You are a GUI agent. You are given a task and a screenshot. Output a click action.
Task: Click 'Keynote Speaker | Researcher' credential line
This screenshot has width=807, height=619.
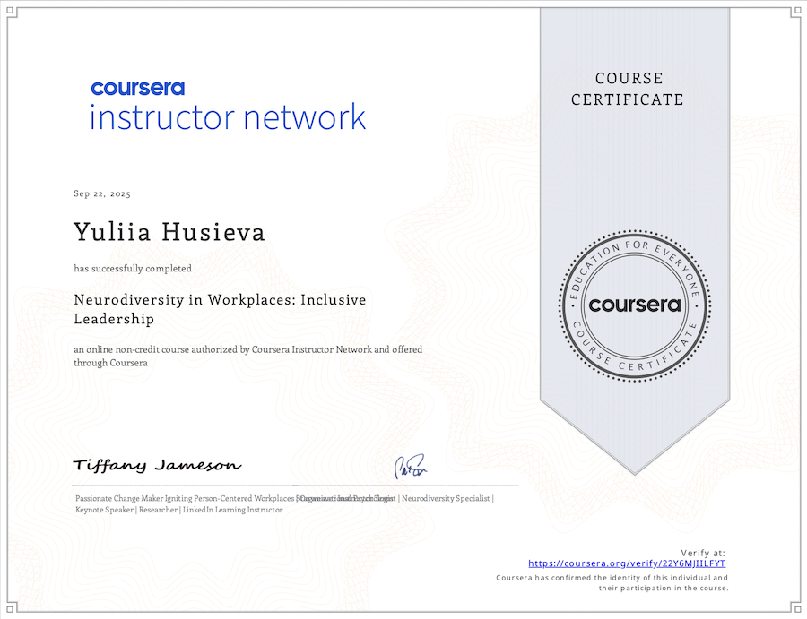click(179, 510)
